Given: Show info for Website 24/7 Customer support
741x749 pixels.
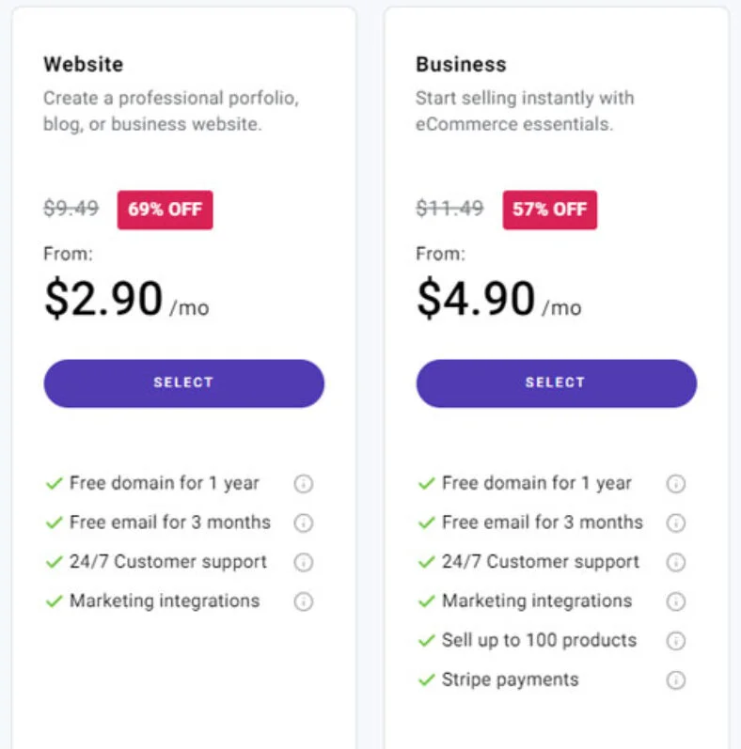Looking at the screenshot, I should 303,562.
